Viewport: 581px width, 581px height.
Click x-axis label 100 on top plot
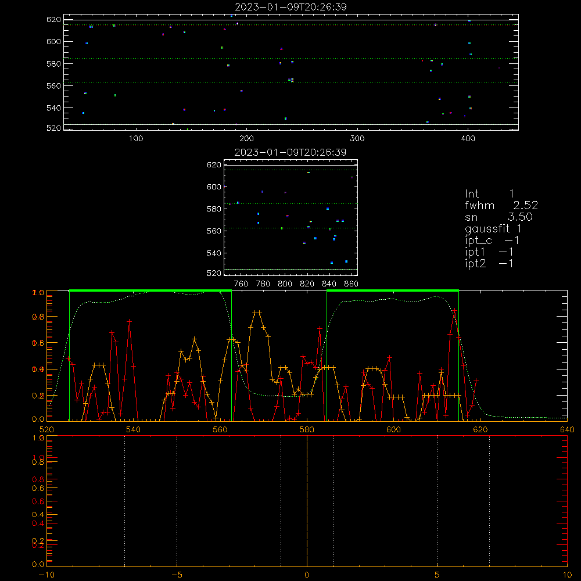[136, 139]
